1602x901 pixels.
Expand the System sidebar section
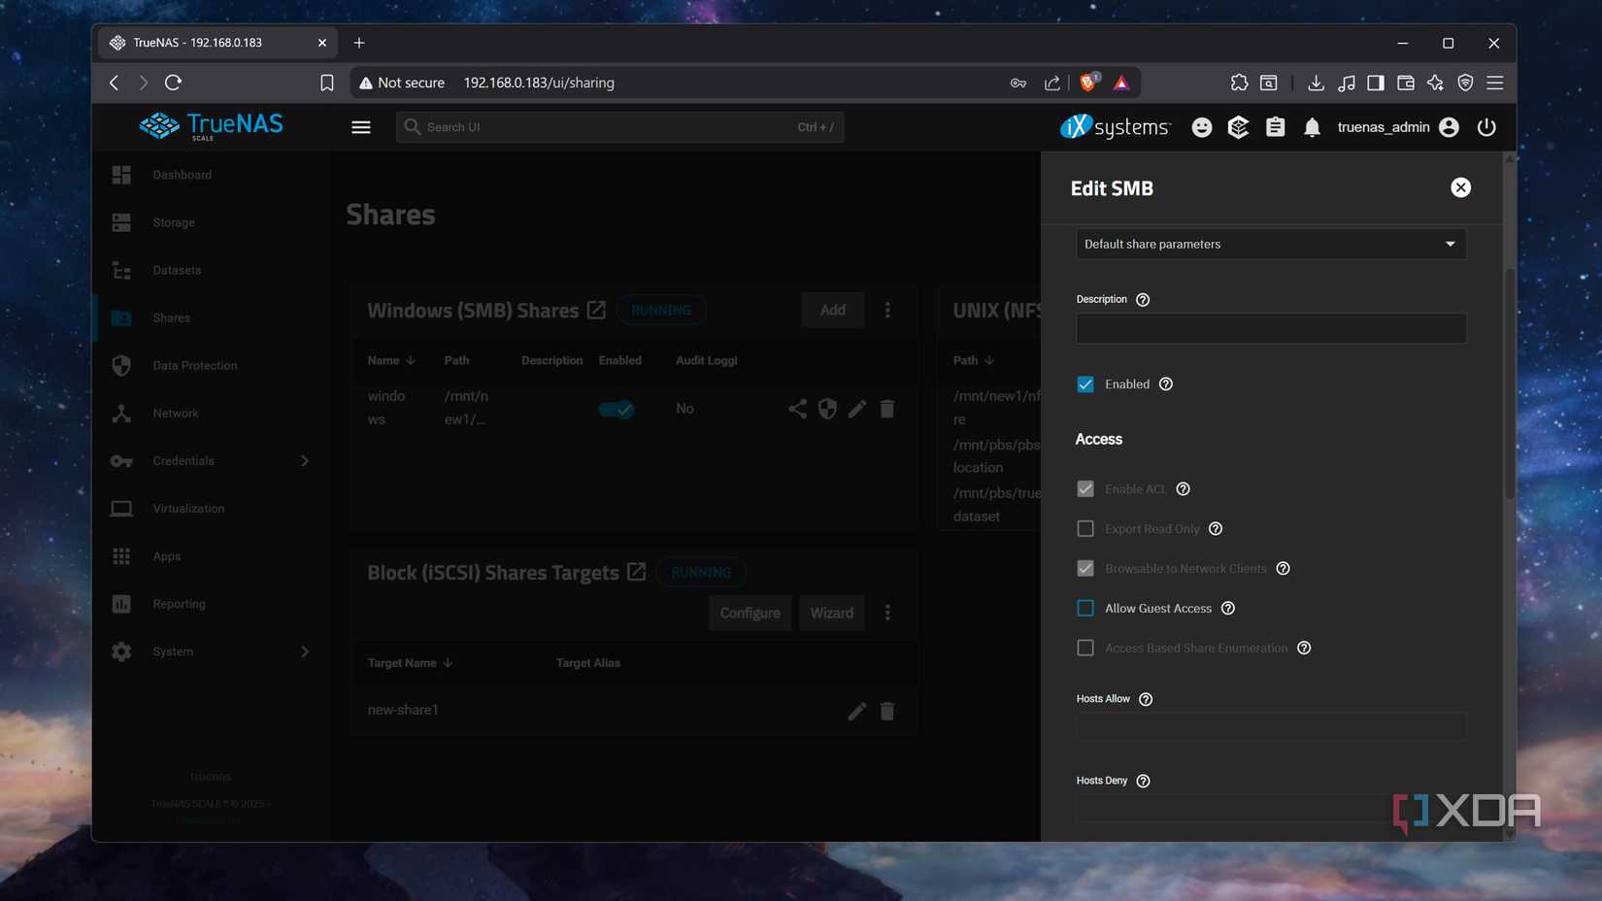pyautogui.click(x=304, y=651)
